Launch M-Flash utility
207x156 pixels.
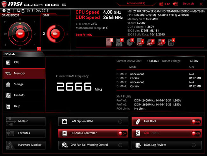click(x=26, y=121)
